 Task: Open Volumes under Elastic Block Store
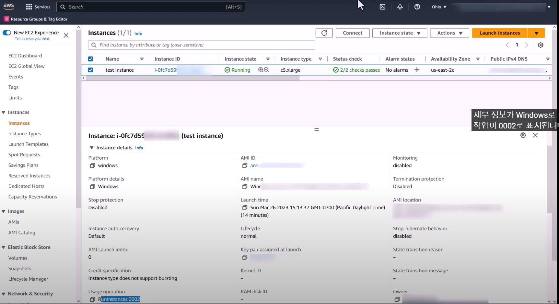pyautogui.click(x=18, y=258)
